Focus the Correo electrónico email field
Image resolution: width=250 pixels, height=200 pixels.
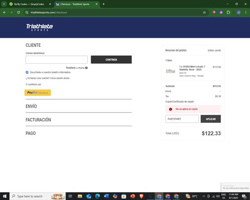(57, 60)
